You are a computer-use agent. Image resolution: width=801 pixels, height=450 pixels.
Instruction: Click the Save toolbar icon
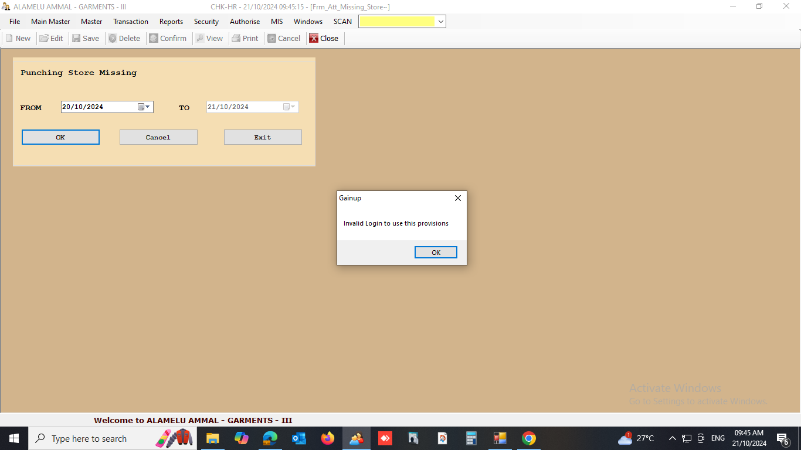tap(76, 38)
